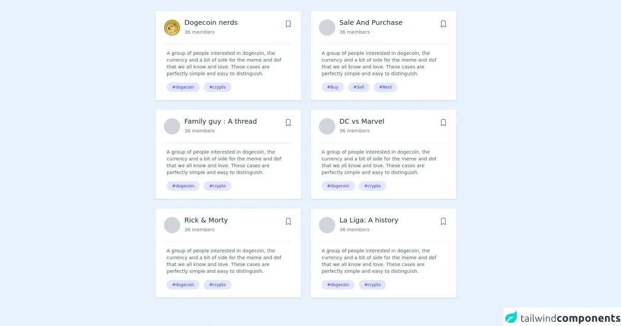The image size is (621, 326).
Task: Bookmark the Dogecoin nerds group
Action: (x=288, y=24)
